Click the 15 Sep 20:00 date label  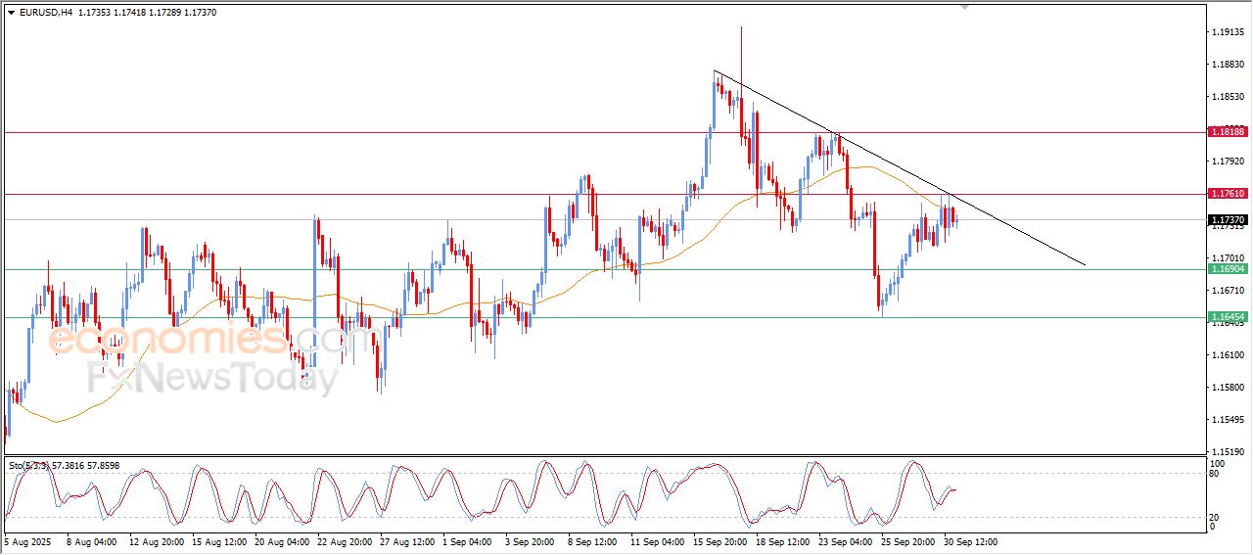[x=720, y=541]
